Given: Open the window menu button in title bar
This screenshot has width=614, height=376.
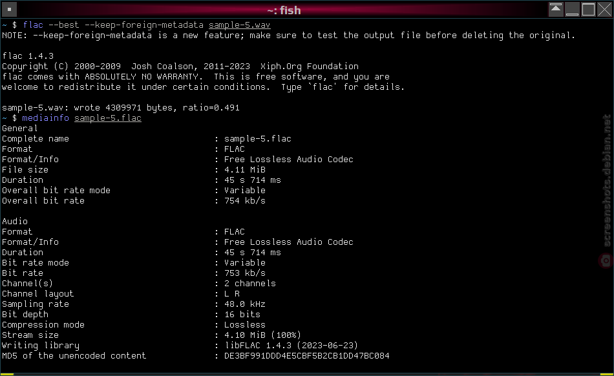Looking at the screenshot, I should (x=10, y=10).
